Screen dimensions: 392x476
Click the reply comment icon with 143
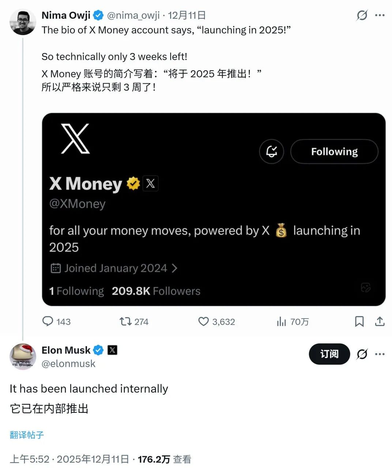click(x=48, y=321)
